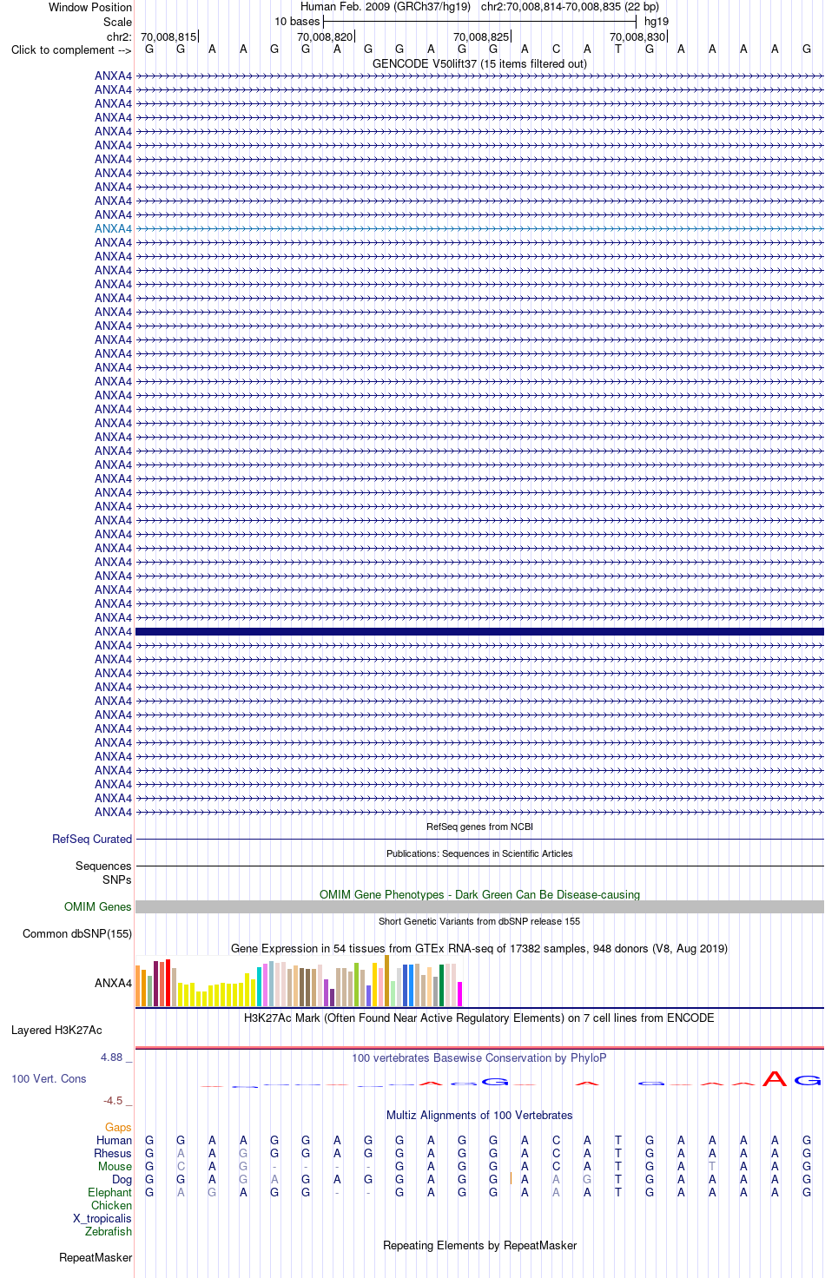Click the 'RepeatMasker' side label

[96, 1257]
